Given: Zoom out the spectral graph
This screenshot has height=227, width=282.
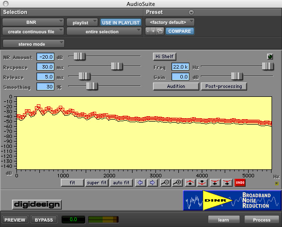Looking at the screenshot, I should click(x=165, y=183).
